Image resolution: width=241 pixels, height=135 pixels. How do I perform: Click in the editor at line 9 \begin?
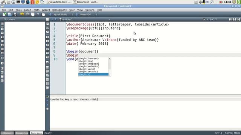tap(72, 55)
